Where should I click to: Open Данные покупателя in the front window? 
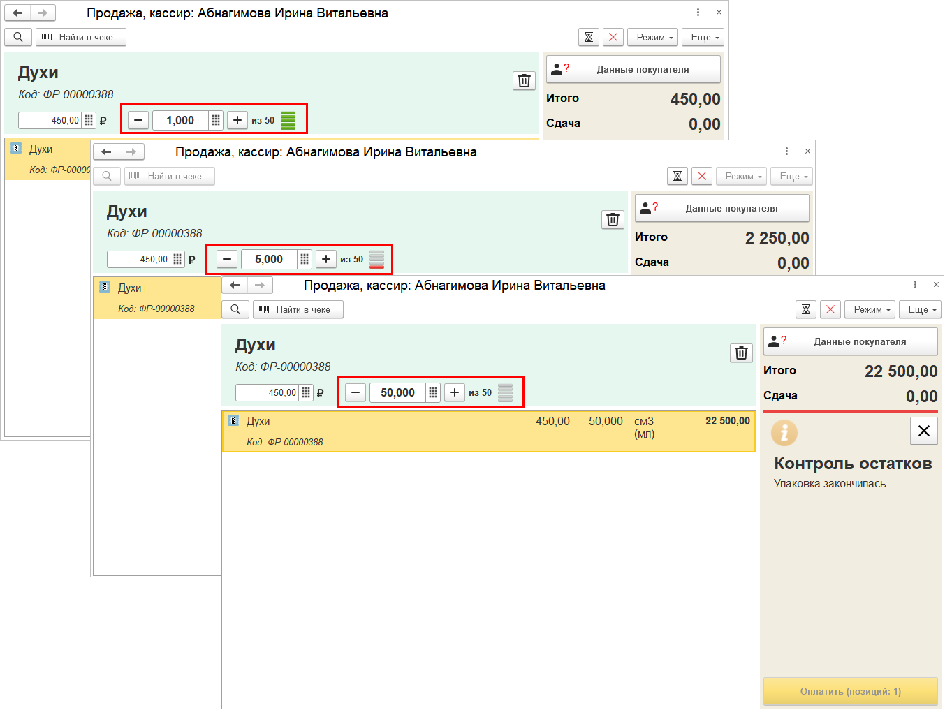(851, 341)
